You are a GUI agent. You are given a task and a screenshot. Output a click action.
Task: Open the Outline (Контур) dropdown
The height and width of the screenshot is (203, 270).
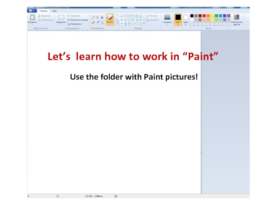pos(153,16)
